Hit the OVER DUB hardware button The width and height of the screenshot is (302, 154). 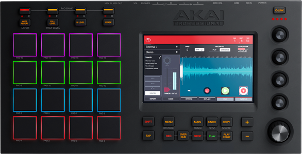tap(183, 136)
